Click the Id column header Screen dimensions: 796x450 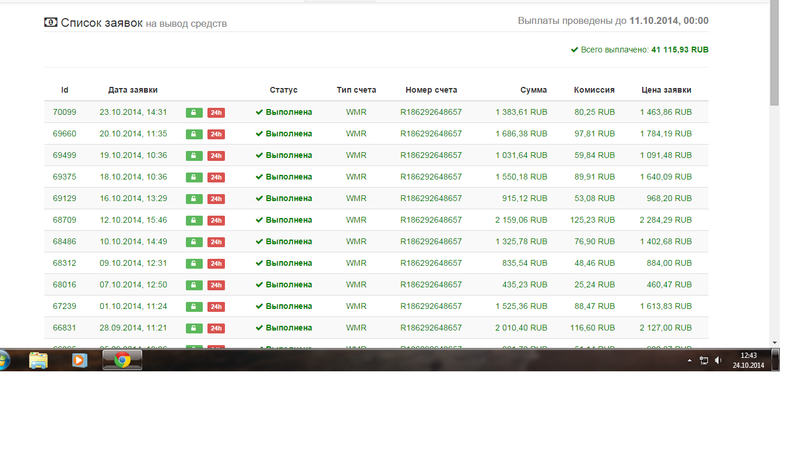click(65, 90)
